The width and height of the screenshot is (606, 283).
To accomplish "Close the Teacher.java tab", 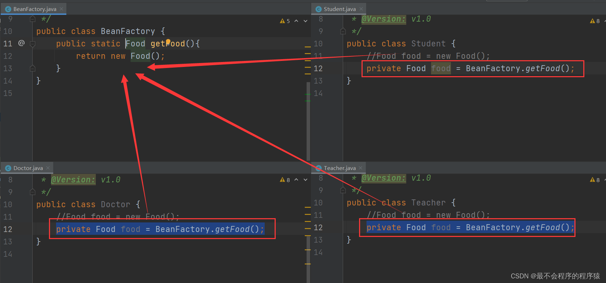I will [360, 168].
